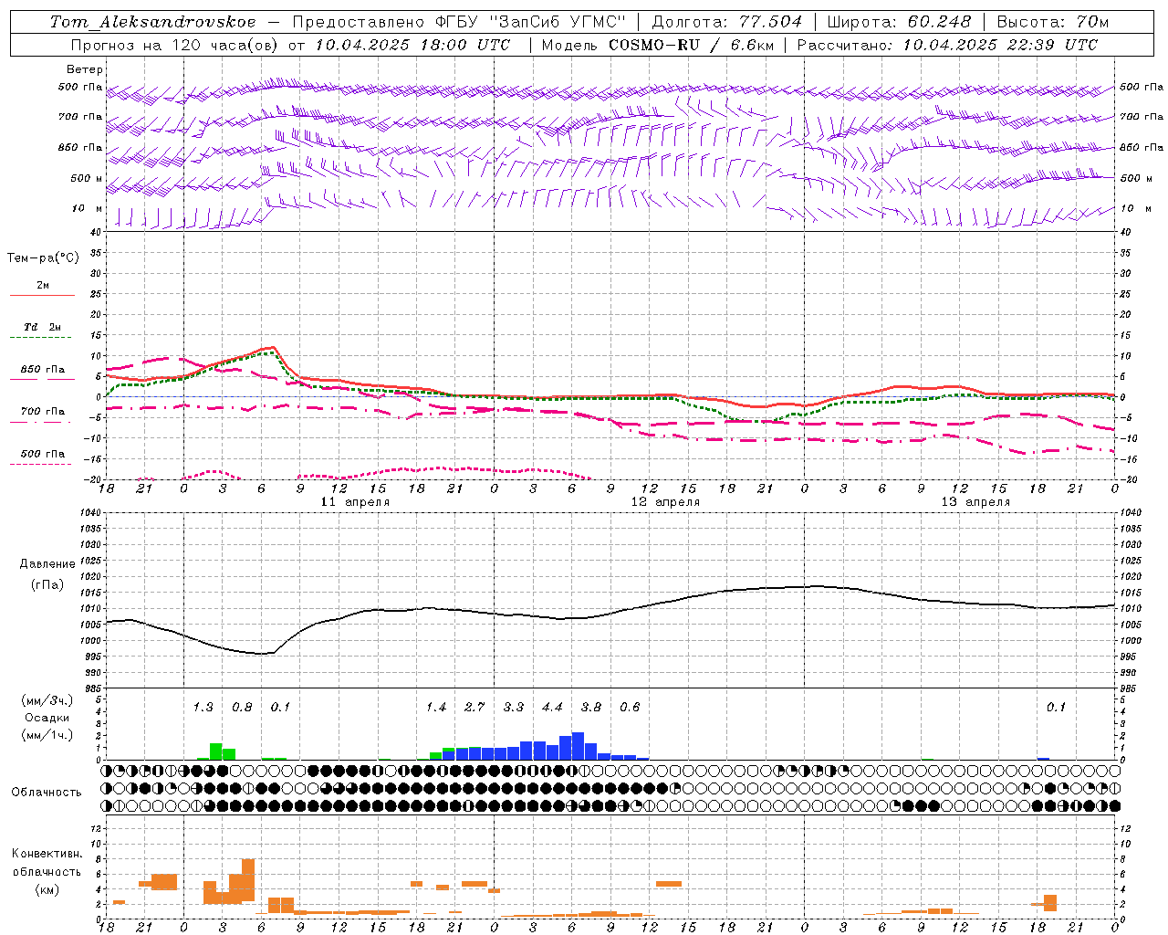Click the Прогноз на 120 часа(ов) text
This screenshot has height=935, width=1168.
(175, 45)
